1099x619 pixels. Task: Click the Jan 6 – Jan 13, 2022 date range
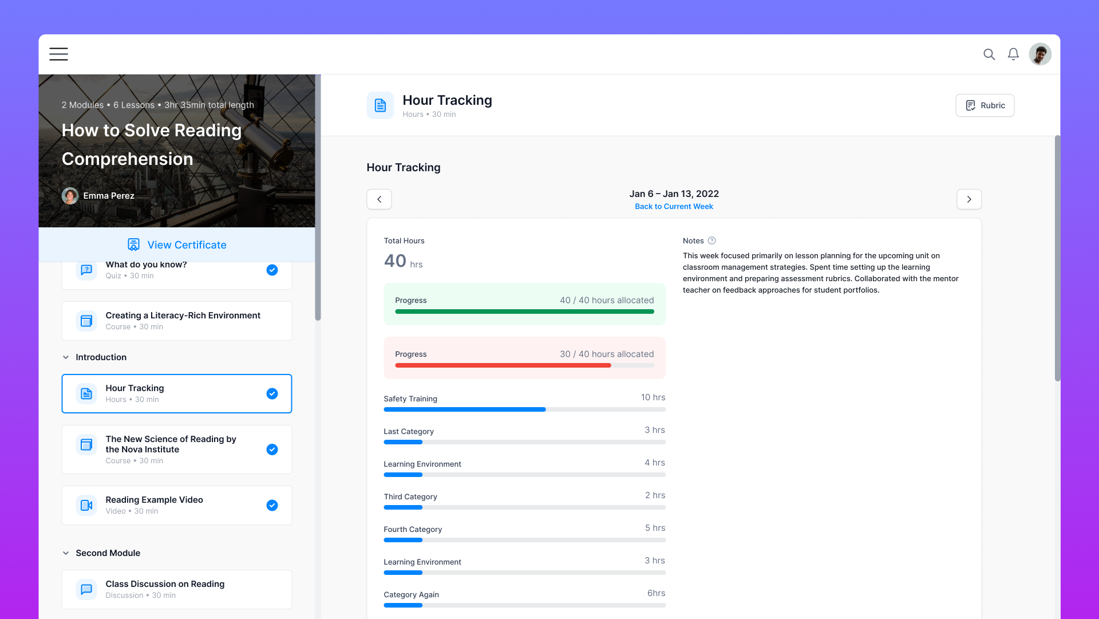coord(674,194)
